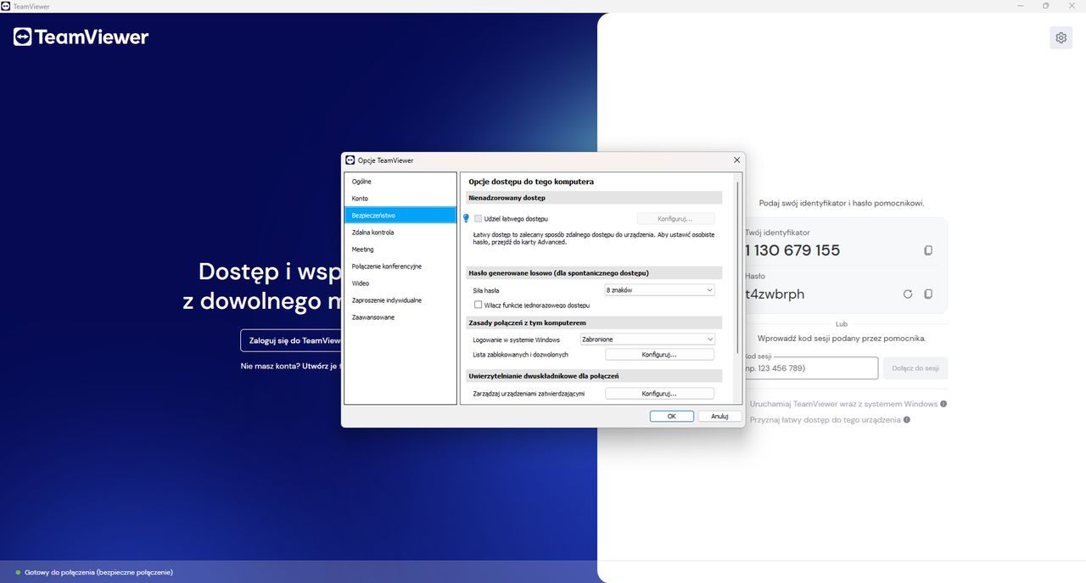Click Hasło generowane losowo section header
Screen dimensions: 1086x583
point(594,273)
